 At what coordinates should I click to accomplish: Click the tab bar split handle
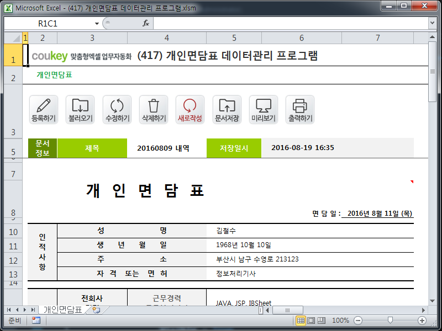pos(261,310)
